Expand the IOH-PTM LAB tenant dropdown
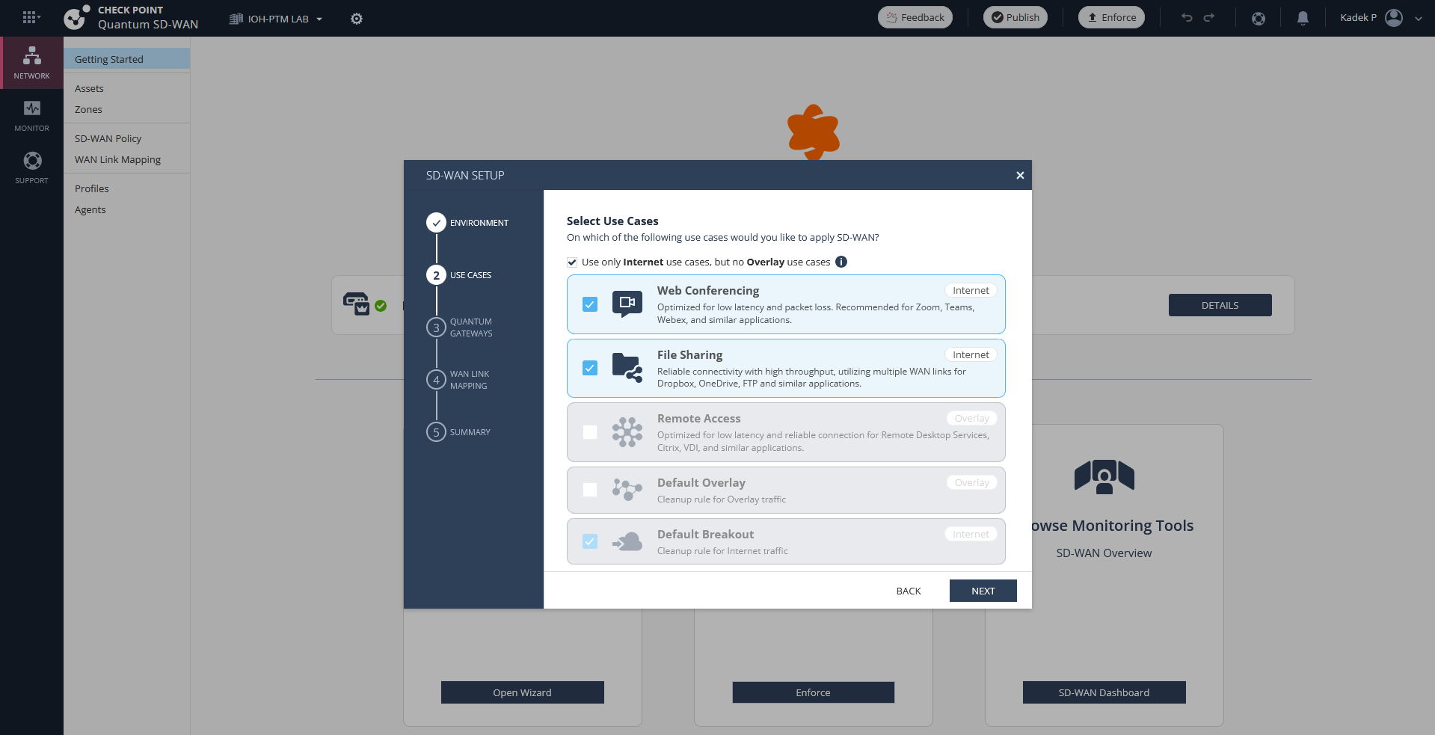1435x735 pixels. [277, 19]
